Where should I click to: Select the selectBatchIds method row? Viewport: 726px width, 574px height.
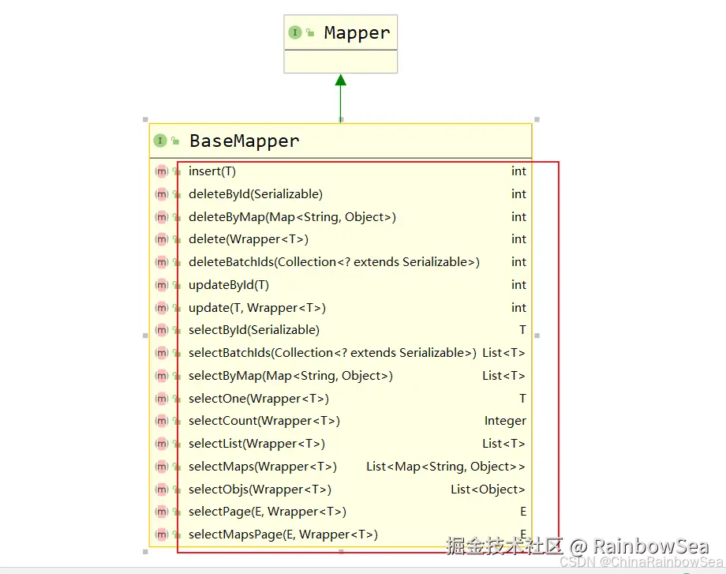[341, 353]
